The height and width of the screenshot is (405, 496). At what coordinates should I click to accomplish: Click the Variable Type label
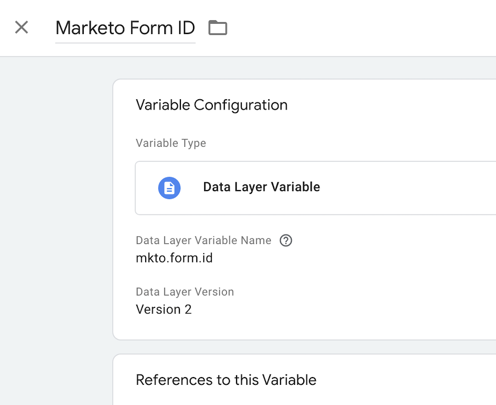(x=171, y=143)
